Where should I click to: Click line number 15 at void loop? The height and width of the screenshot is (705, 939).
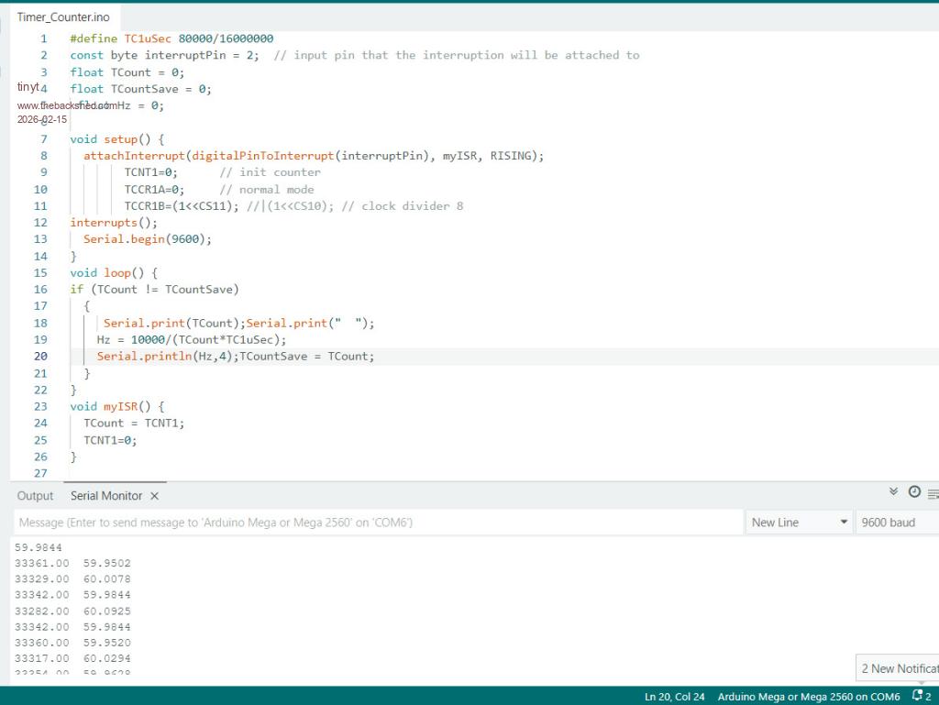tap(40, 273)
